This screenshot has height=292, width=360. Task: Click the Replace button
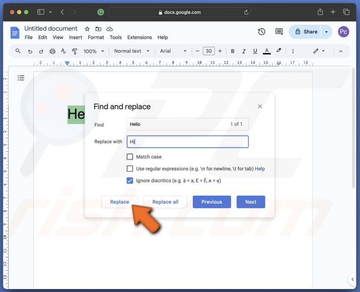(119, 202)
